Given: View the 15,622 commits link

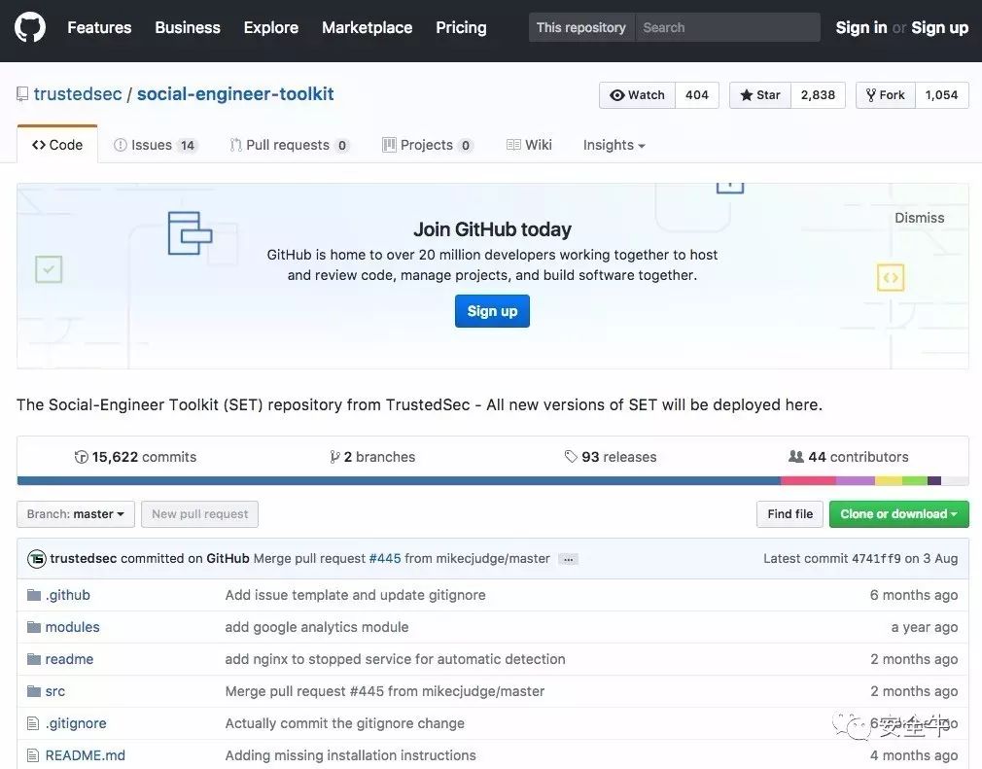Looking at the screenshot, I should pyautogui.click(x=135, y=457).
